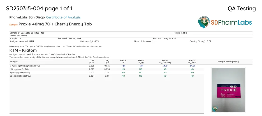Click the Mitragynine mg/Serving ND value
The height and width of the screenshot is (116, 262).
[x=165, y=69]
